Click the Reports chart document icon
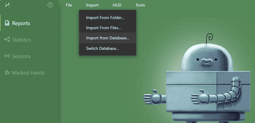This screenshot has height=123, width=255. 7,23
